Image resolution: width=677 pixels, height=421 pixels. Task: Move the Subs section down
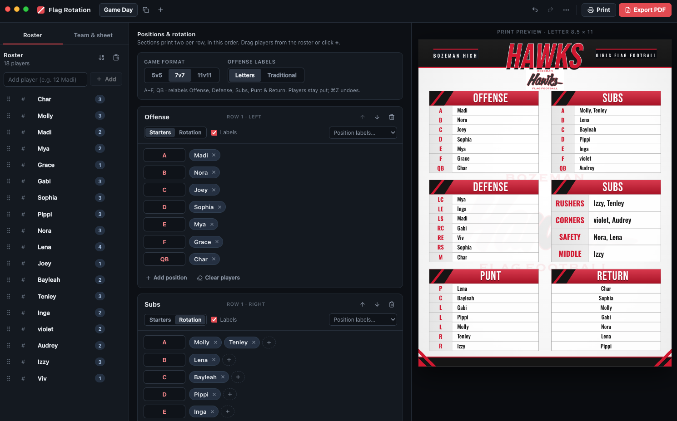pyautogui.click(x=377, y=304)
